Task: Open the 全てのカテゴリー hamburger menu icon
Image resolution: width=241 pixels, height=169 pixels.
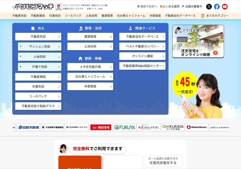Action: pyautogui.click(x=203, y=16)
